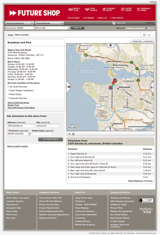Screen dimensions: 160x235
Task: Open the Shop by department dropdown
Action: click(x=20, y=23)
